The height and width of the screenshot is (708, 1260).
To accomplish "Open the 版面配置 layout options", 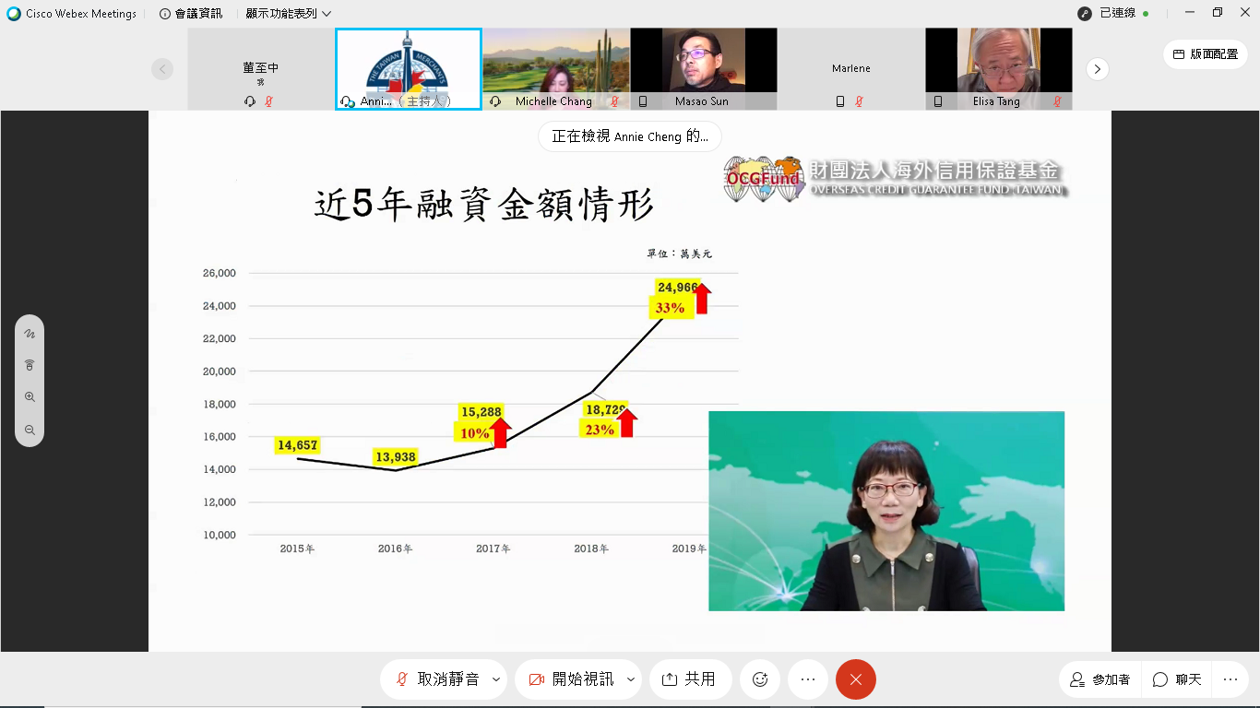I will click(x=1205, y=54).
